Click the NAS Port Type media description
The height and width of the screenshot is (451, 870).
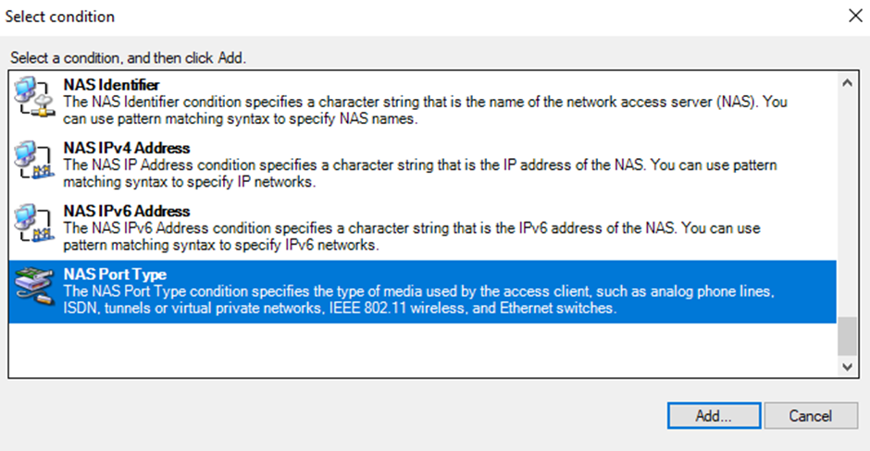coord(418,299)
